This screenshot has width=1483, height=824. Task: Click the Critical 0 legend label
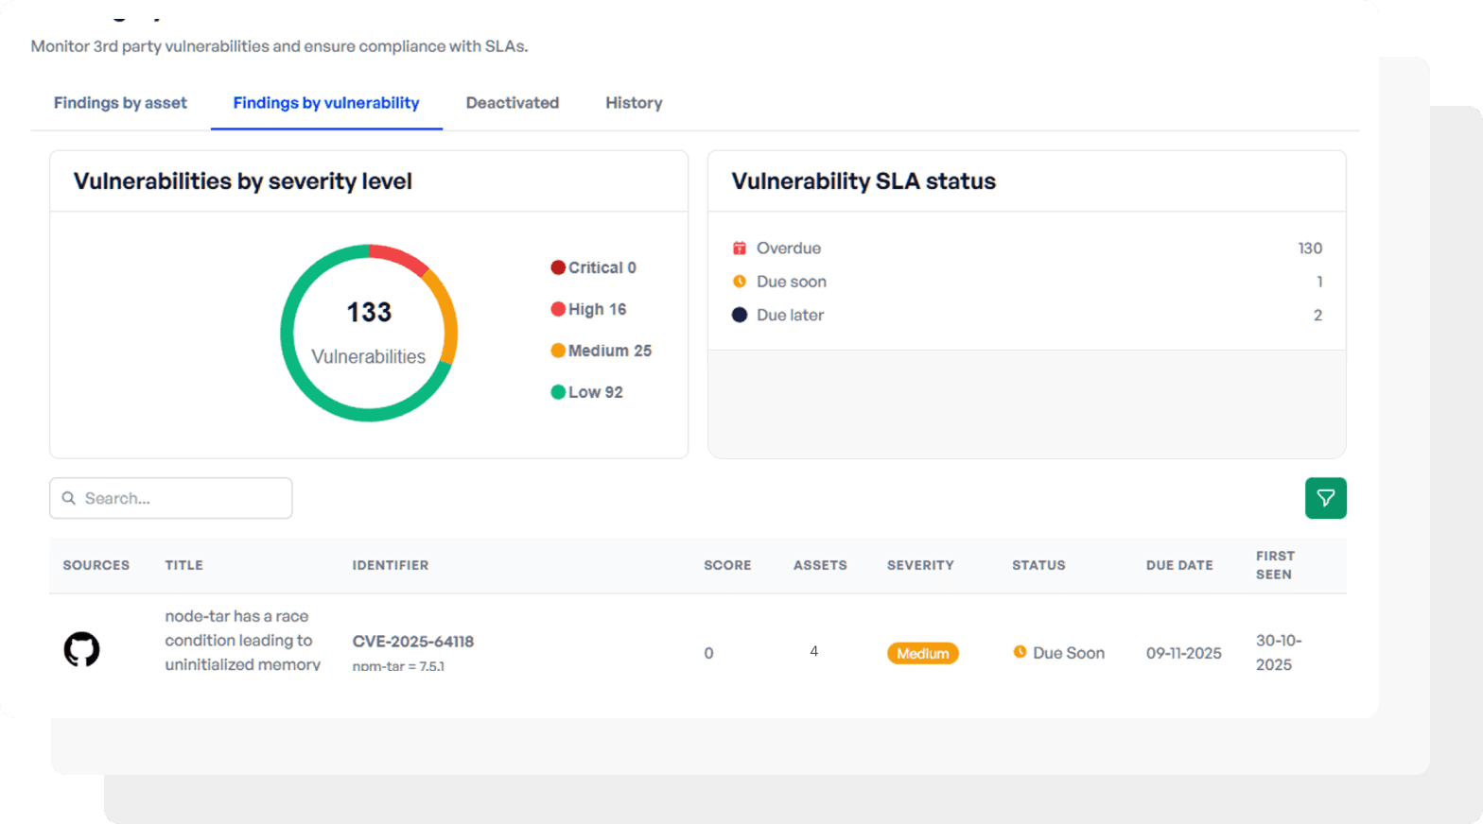[602, 267]
